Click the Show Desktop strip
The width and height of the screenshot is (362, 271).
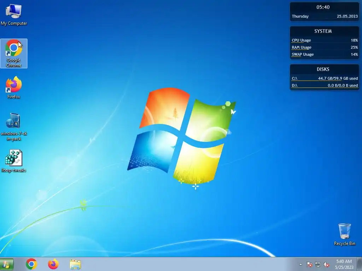click(x=360, y=264)
